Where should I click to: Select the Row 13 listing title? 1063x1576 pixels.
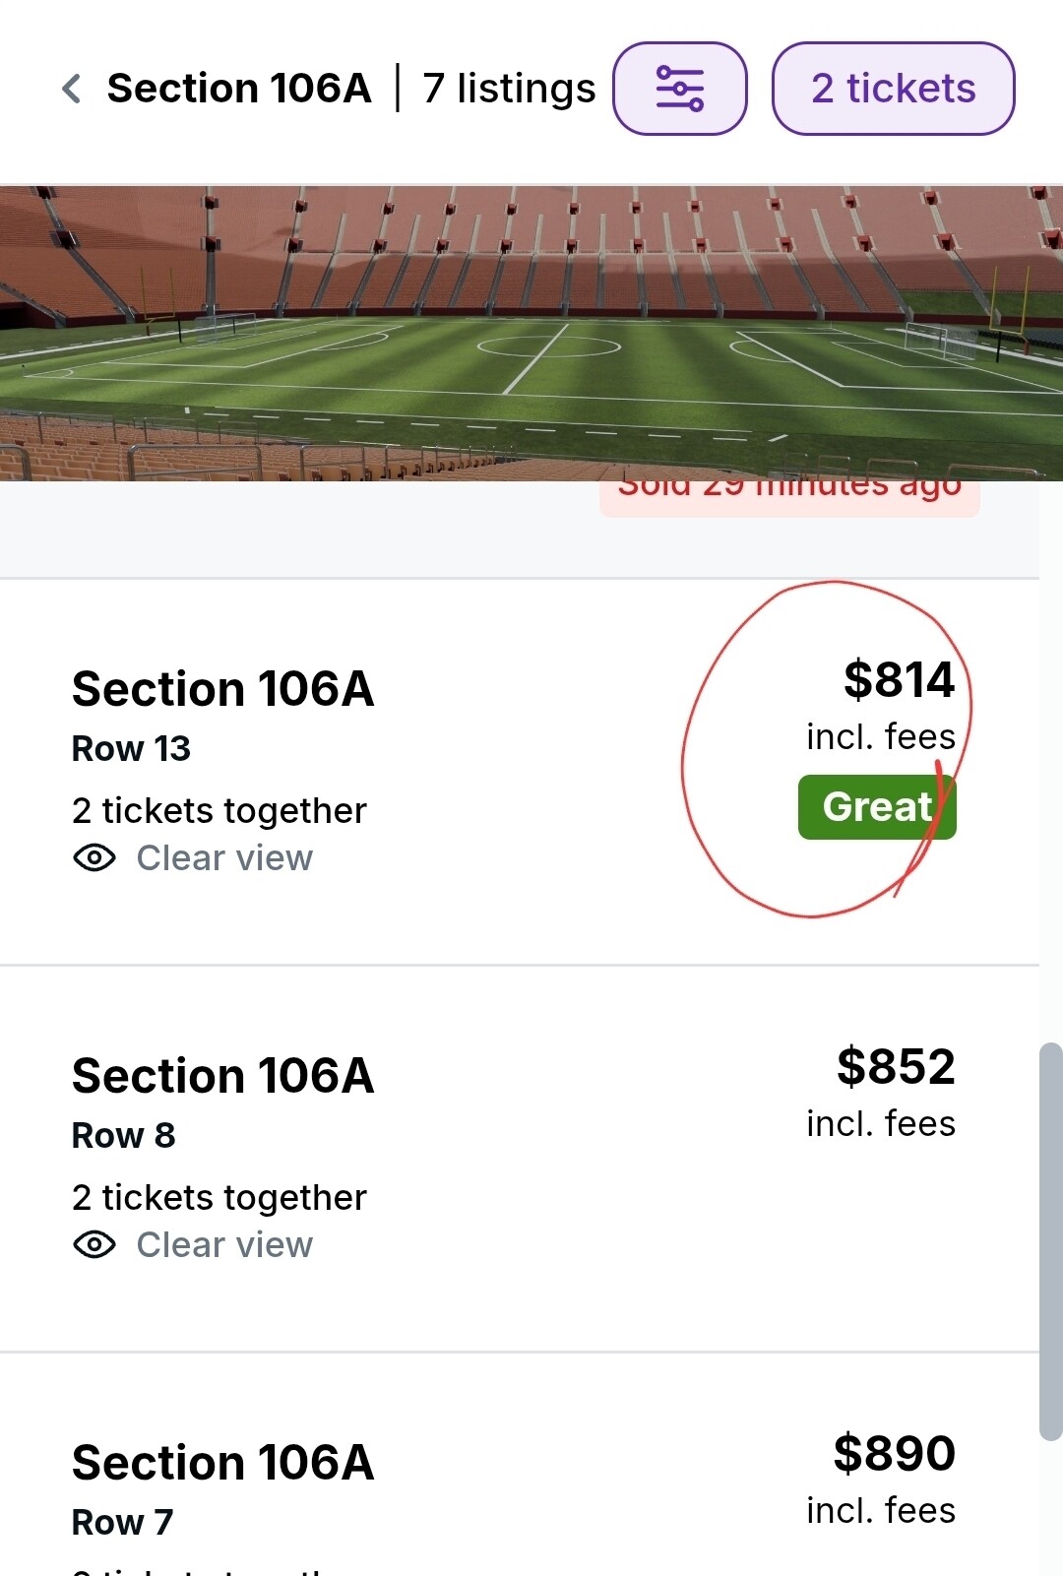222,689
